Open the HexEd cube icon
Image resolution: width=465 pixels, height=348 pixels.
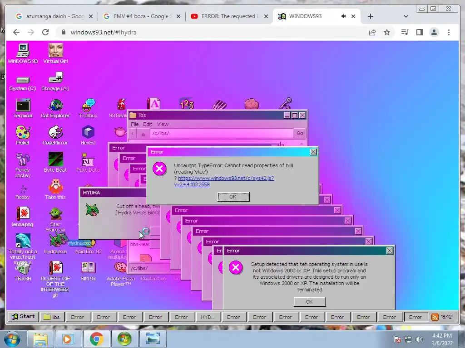tap(88, 135)
